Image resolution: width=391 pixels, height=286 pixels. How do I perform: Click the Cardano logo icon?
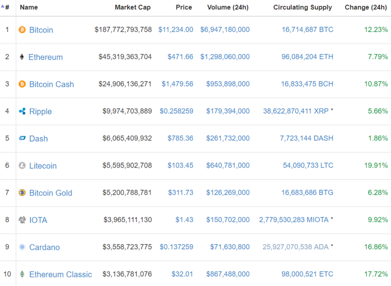22,247
